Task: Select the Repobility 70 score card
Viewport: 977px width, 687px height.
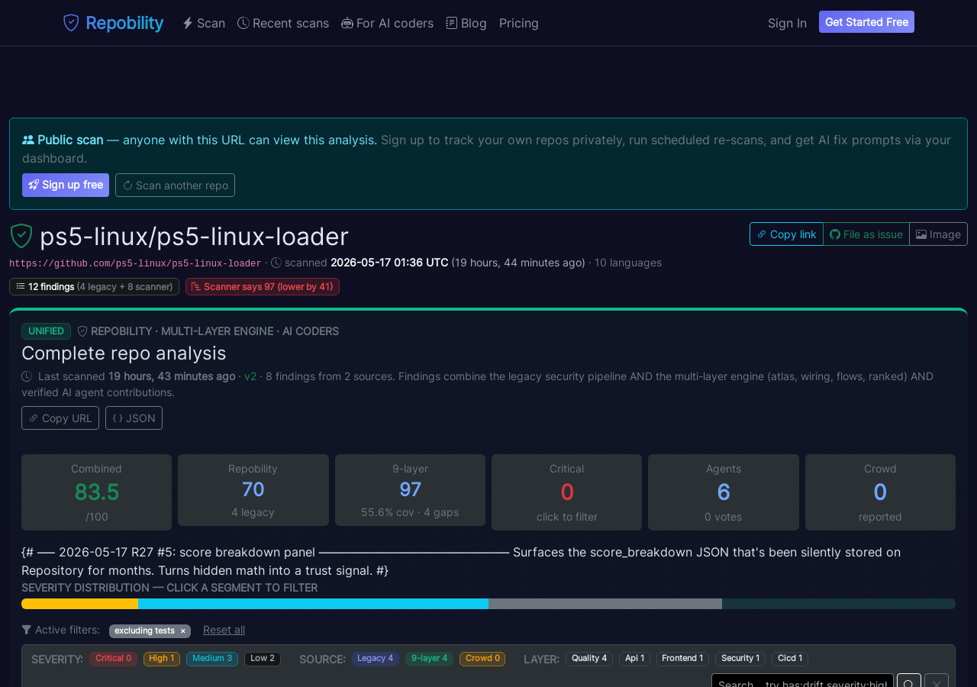Action: [x=253, y=490]
